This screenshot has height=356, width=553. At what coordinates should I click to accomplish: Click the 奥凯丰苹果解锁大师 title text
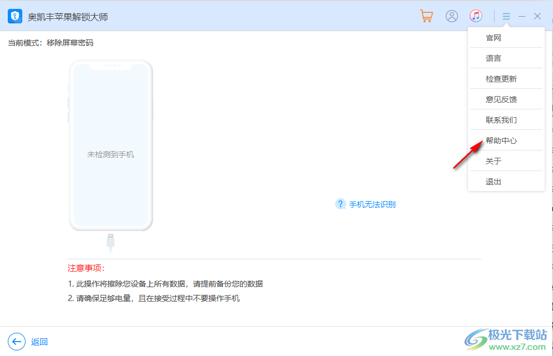click(x=68, y=17)
